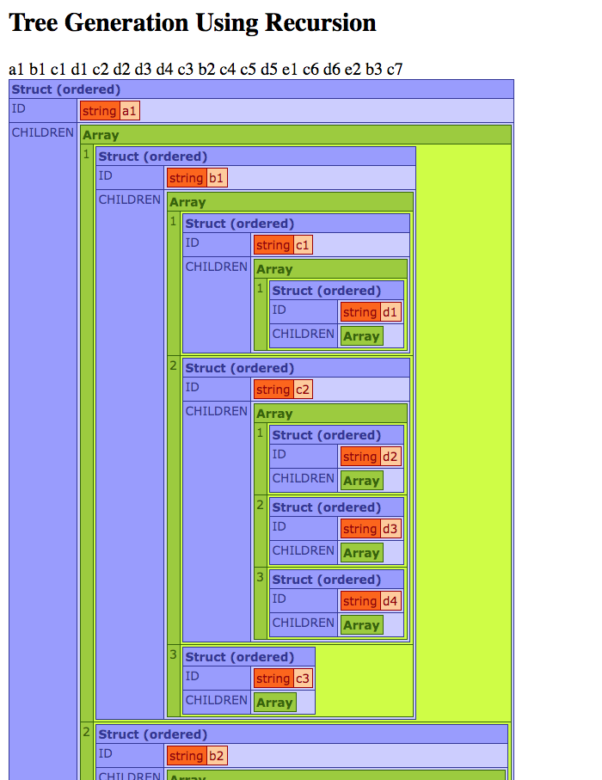This screenshot has height=780, width=602.
Task: Collapse the Array header in c2's CHILDREN
Action: click(x=330, y=414)
